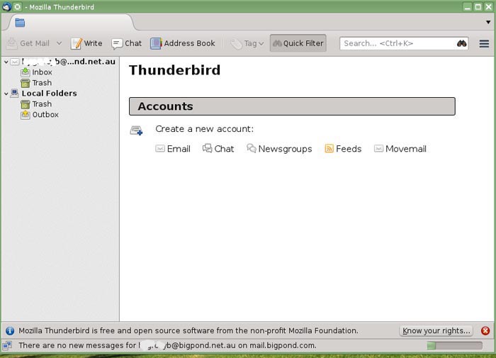
Task: Maximize the Thunderbird window
Action: click(478, 6)
